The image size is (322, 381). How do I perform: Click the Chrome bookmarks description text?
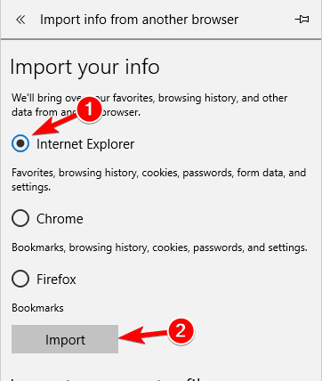(159, 247)
